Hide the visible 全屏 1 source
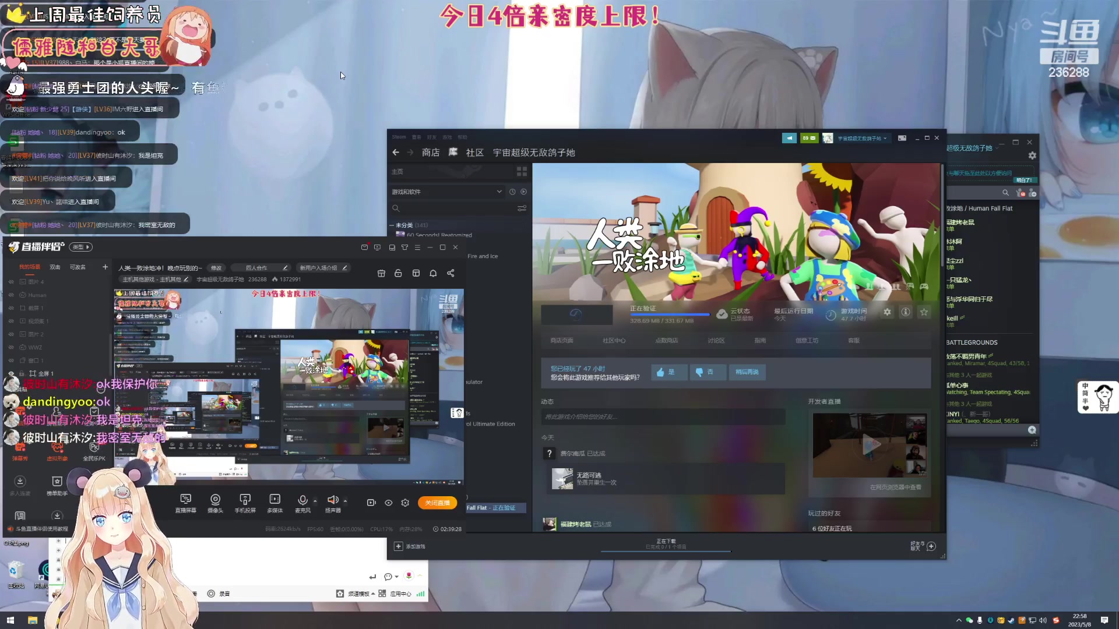 pyautogui.click(x=11, y=373)
